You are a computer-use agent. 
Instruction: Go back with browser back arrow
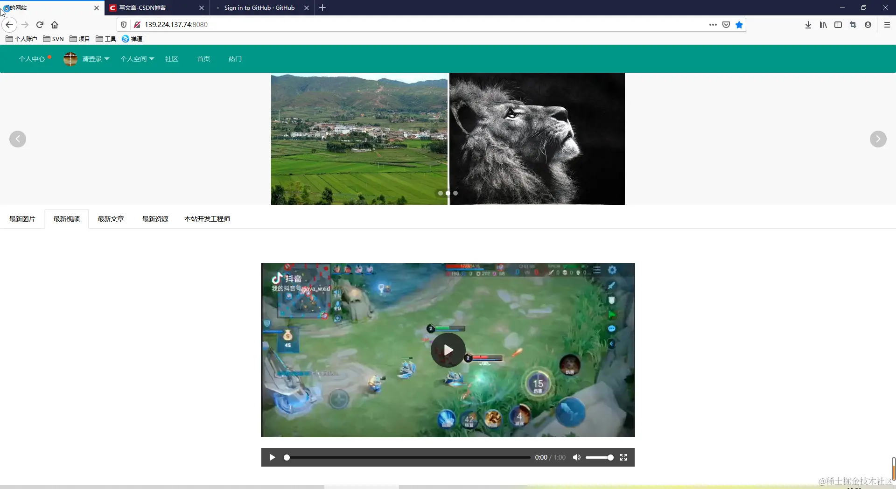click(9, 25)
